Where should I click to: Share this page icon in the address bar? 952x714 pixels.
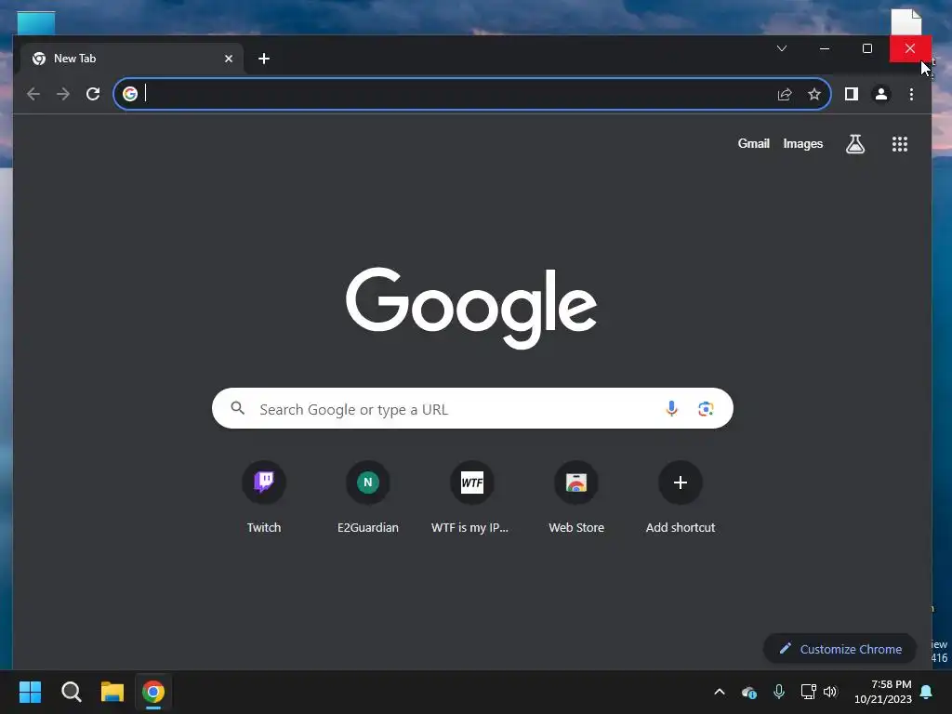point(785,94)
